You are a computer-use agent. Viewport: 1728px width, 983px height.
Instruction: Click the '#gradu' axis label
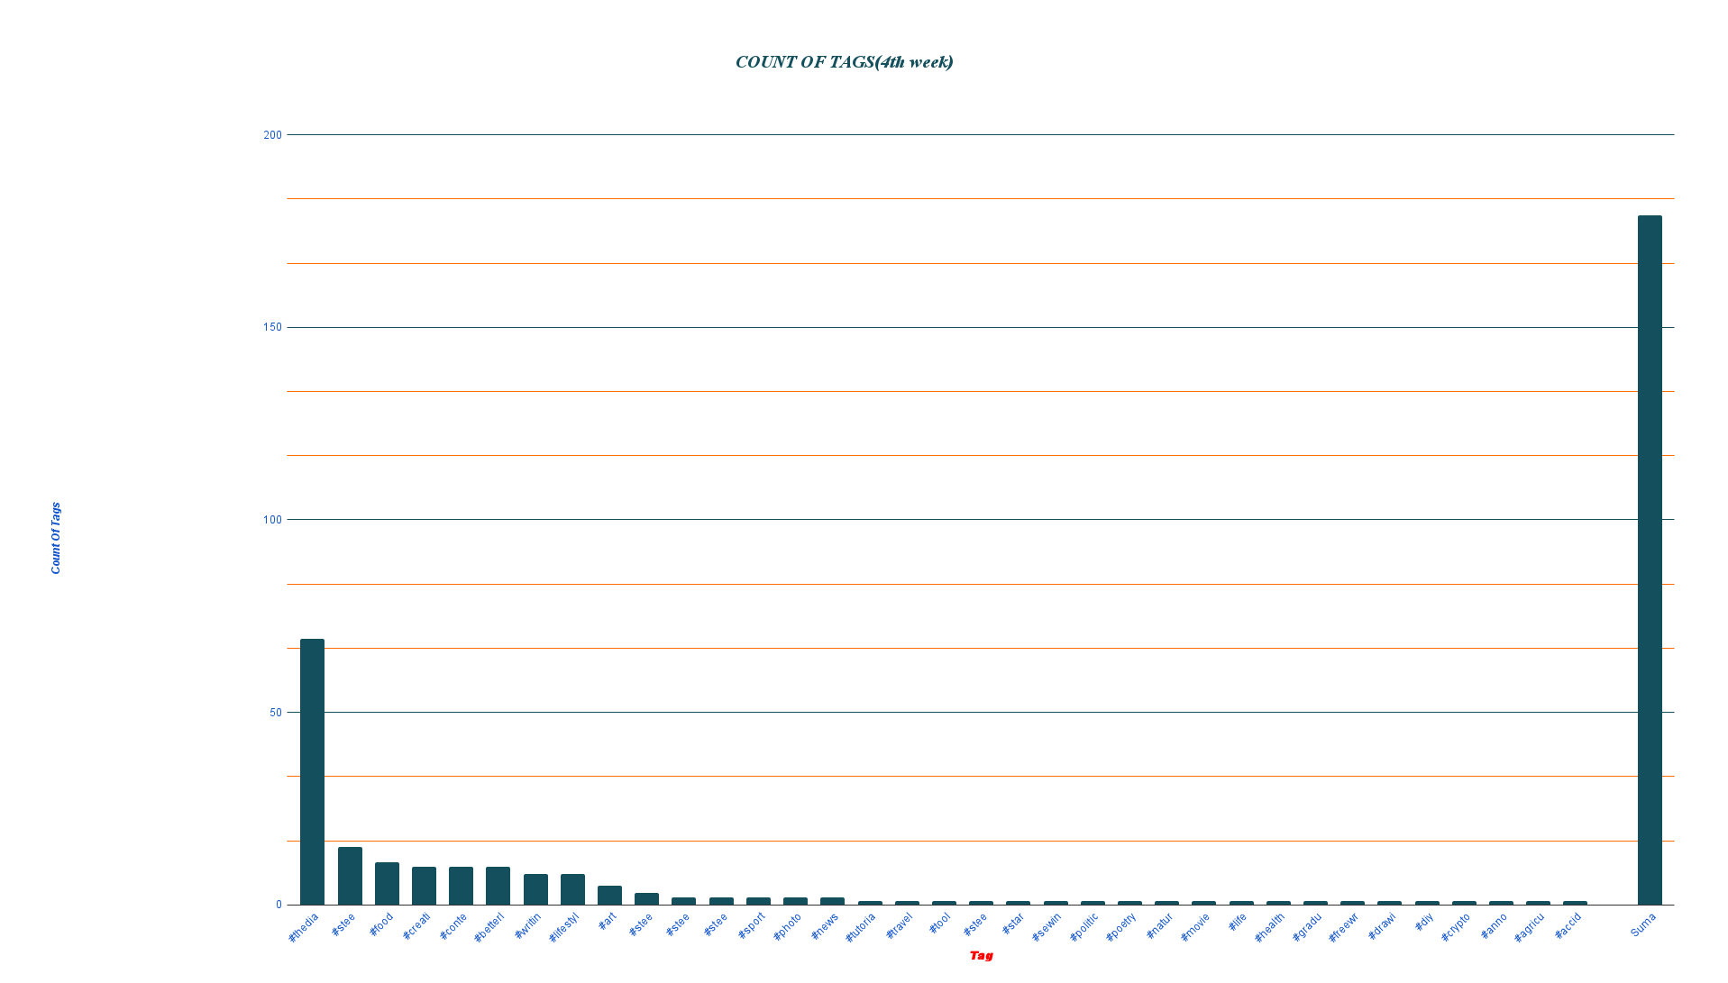click(x=1307, y=927)
